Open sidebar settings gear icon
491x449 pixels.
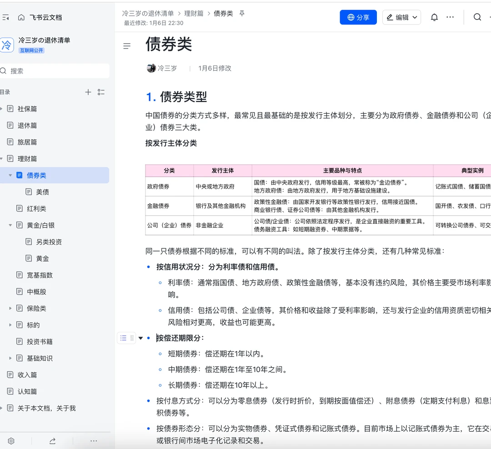[x=11, y=441]
